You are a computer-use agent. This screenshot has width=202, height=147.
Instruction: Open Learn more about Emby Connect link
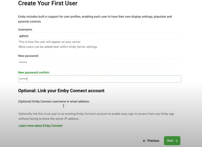40,126
